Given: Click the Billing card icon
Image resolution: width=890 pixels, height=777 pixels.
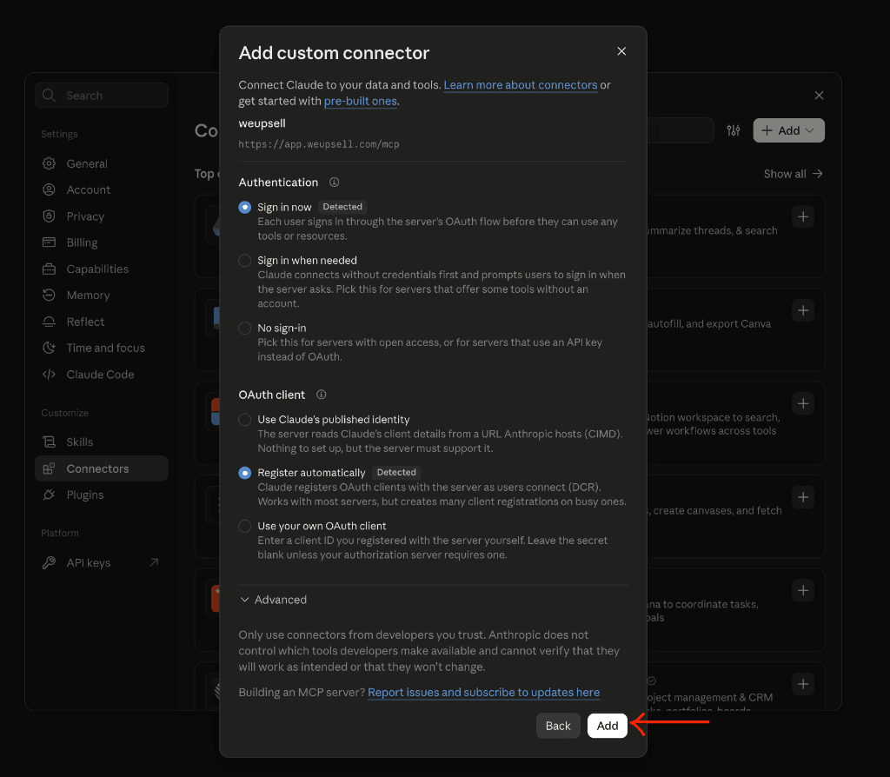Looking at the screenshot, I should pos(49,242).
